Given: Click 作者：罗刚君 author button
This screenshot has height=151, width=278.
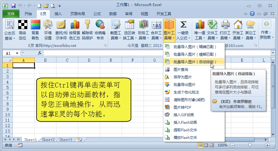Looking at the screenshot, I should (x=266, y=29).
